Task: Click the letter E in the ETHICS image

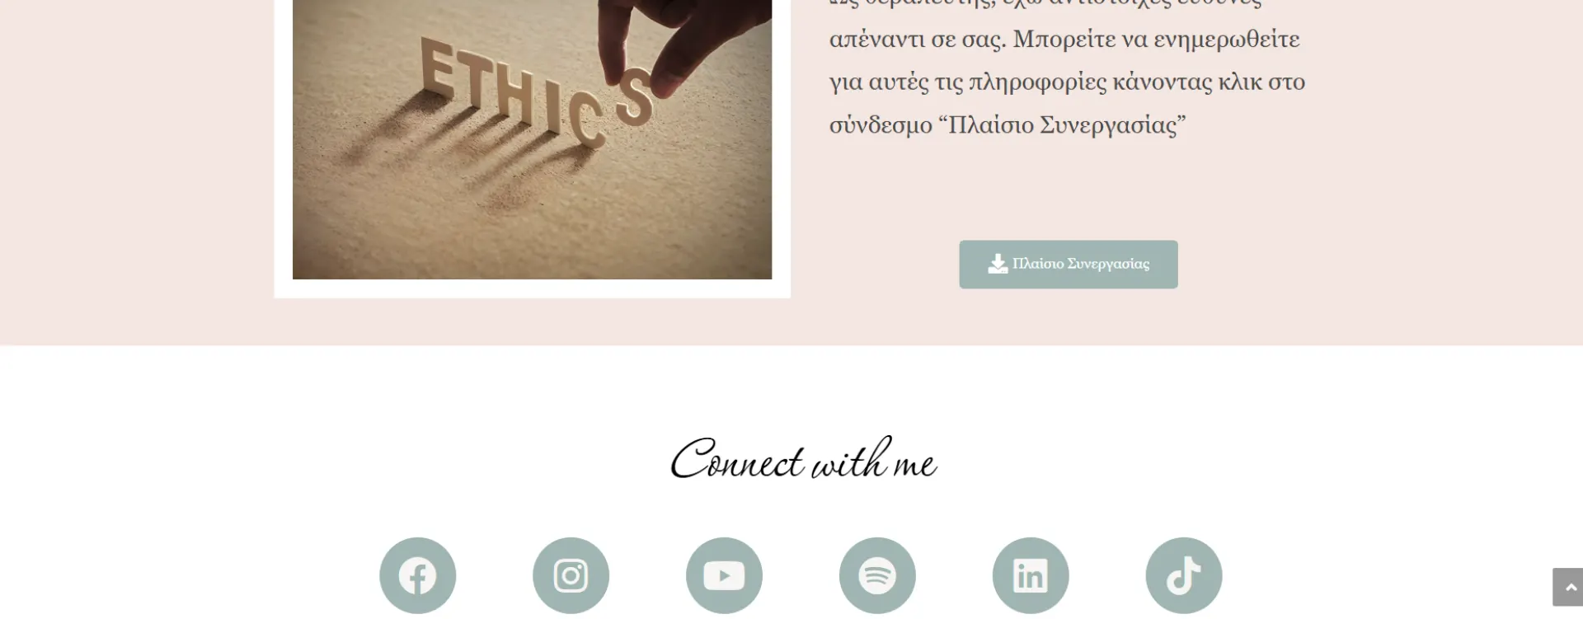Action: coord(437,66)
